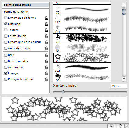Click the trash delete brush icon

coord(120,126)
